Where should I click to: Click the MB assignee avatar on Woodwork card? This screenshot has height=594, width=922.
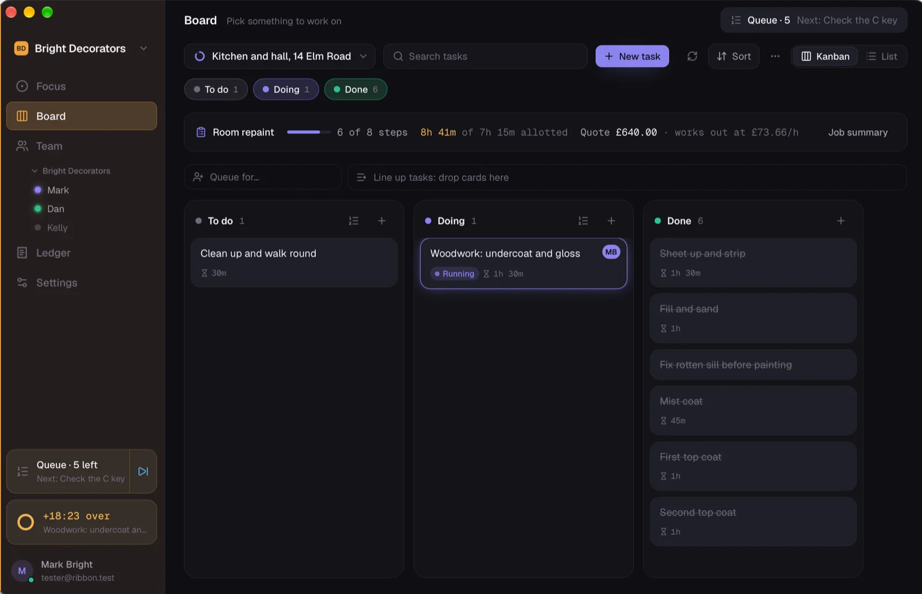(x=611, y=252)
